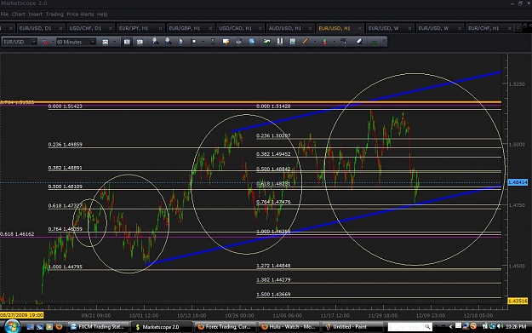Click the Fibonacci label 0.236 1.49859
The height and width of the screenshot is (333, 532).
[x=66, y=144]
